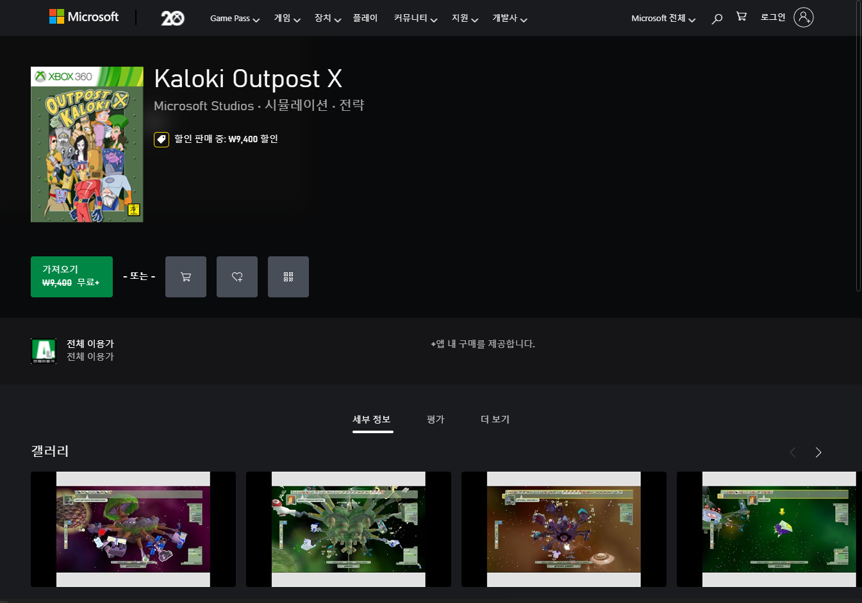Show the QR code button

pyautogui.click(x=288, y=277)
